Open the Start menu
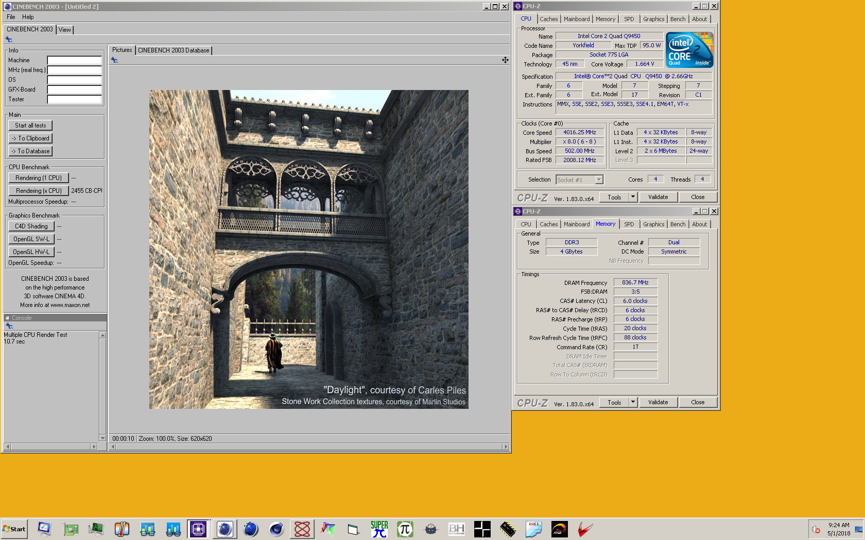This screenshot has height=540, width=865. point(14,529)
